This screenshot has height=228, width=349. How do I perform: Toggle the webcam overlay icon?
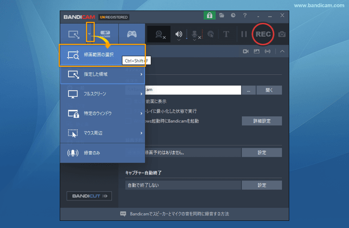159,34
